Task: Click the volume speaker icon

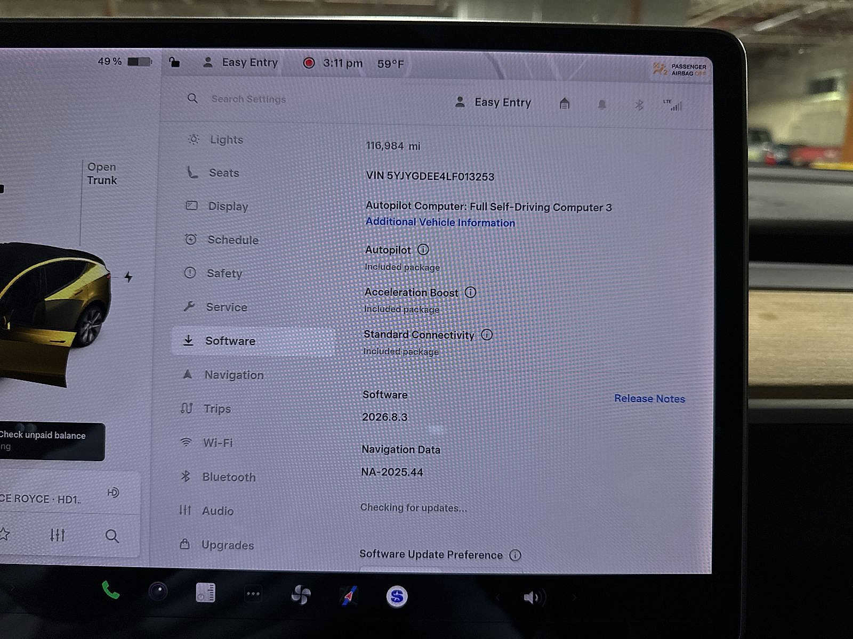Action: point(532,597)
